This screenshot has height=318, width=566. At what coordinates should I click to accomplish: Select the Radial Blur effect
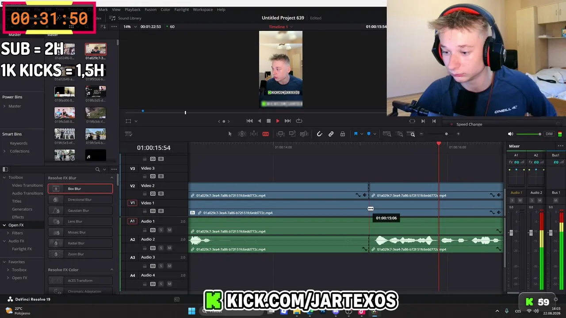click(80, 243)
